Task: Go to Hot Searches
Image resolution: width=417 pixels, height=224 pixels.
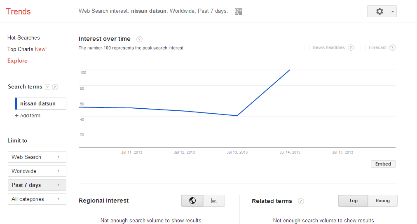Action: (x=23, y=38)
